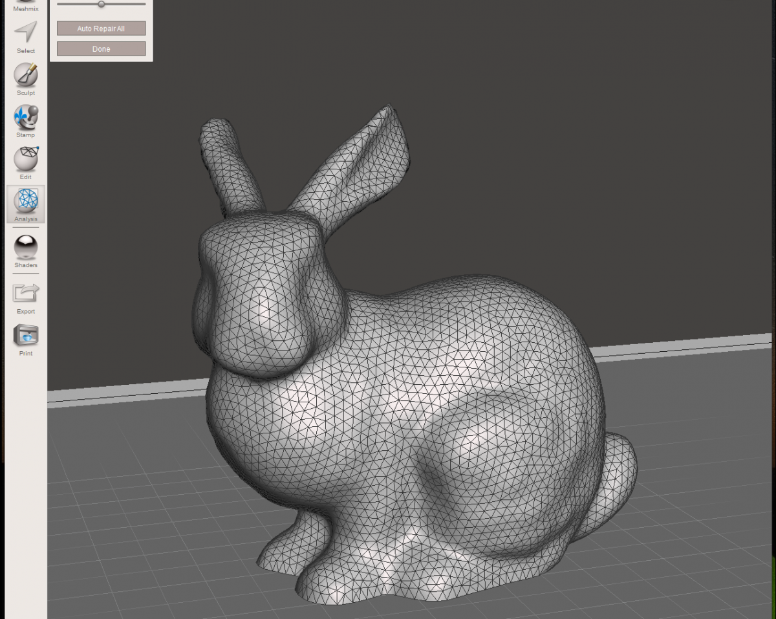This screenshot has height=619, width=776.
Task: Click the Auto Repair All button
Action: 101,28
